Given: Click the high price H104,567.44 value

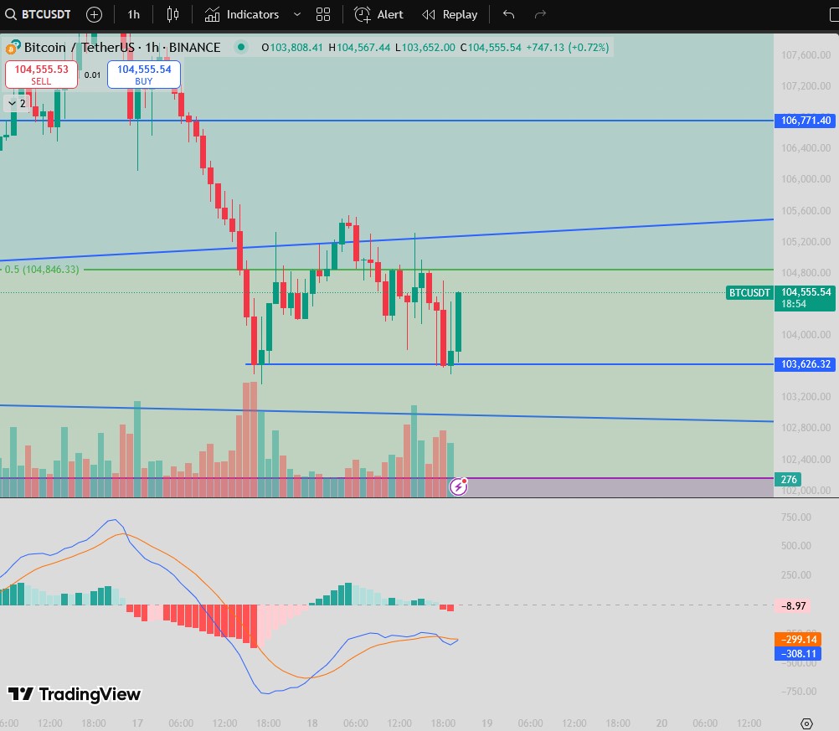Looking at the screenshot, I should (x=359, y=48).
